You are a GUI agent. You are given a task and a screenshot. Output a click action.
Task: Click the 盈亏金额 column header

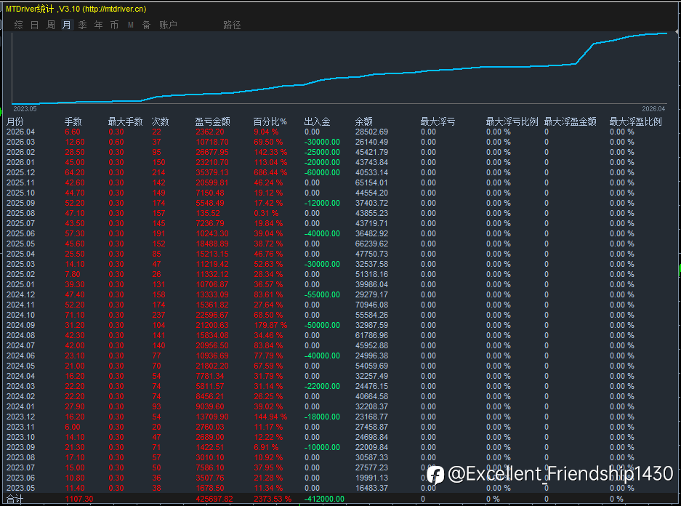(x=212, y=121)
